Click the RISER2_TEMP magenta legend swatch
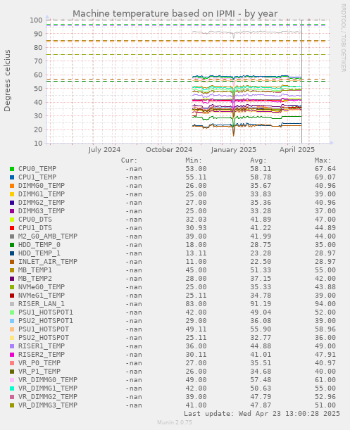The width and height of the screenshot is (350, 430). [x=12, y=355]
